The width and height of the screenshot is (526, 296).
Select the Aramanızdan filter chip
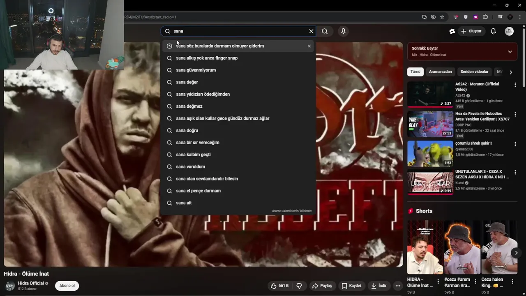pos(440,72)
